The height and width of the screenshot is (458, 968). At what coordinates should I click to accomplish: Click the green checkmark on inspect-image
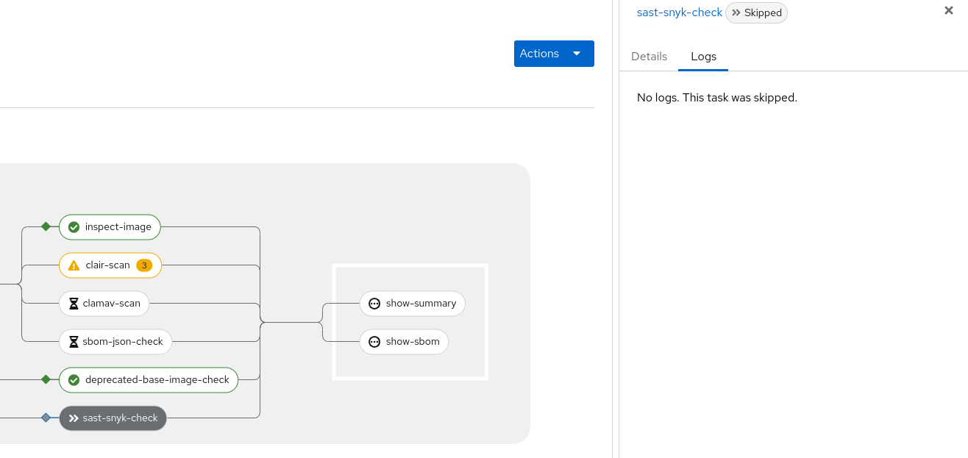(x=74, y=227)
